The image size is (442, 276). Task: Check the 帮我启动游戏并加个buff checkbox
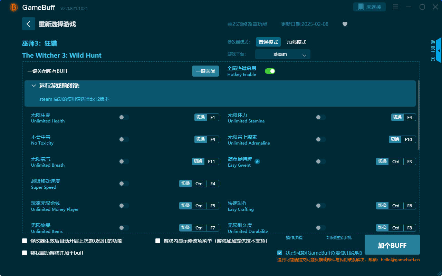(25, 253)
